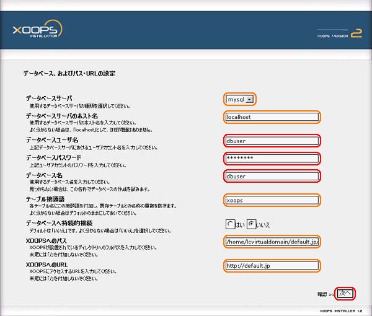Click the XOOPS Version 2 emblem
This screenshot has height=316, width=372.
pos(340,33)
